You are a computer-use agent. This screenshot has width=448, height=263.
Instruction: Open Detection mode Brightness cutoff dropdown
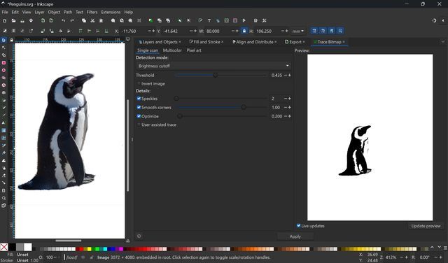pyautogui.click(x=213, y=66)
